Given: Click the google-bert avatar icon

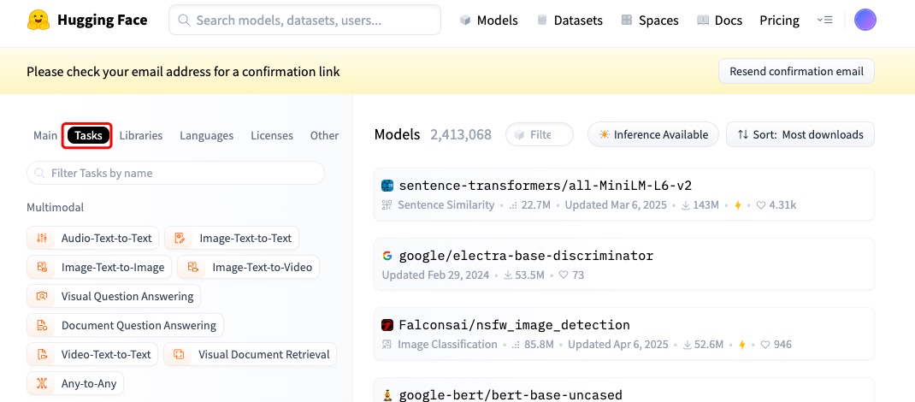Looking at the screenshot, I should (x=387, y=395).
